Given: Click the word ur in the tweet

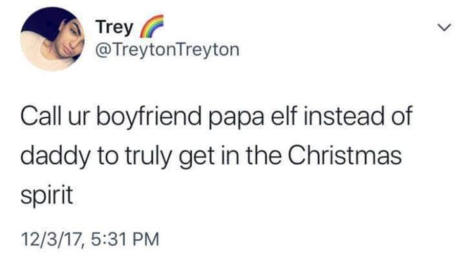Looking at the screenshot, I should [x=78, y=117].
